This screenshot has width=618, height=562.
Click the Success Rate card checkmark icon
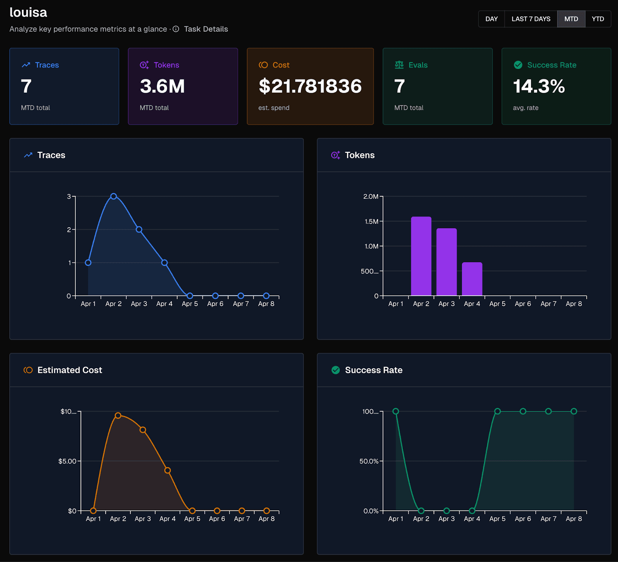518,65
